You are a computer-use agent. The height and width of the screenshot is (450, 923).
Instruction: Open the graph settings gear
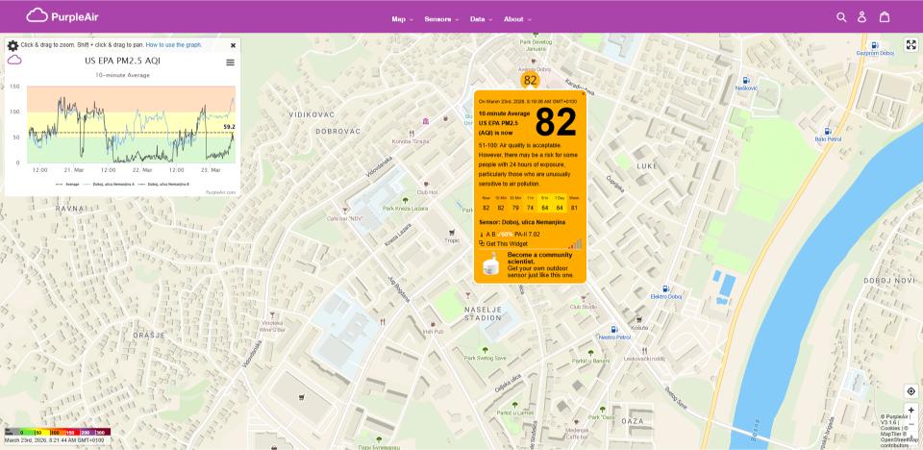tap(12, 45)
